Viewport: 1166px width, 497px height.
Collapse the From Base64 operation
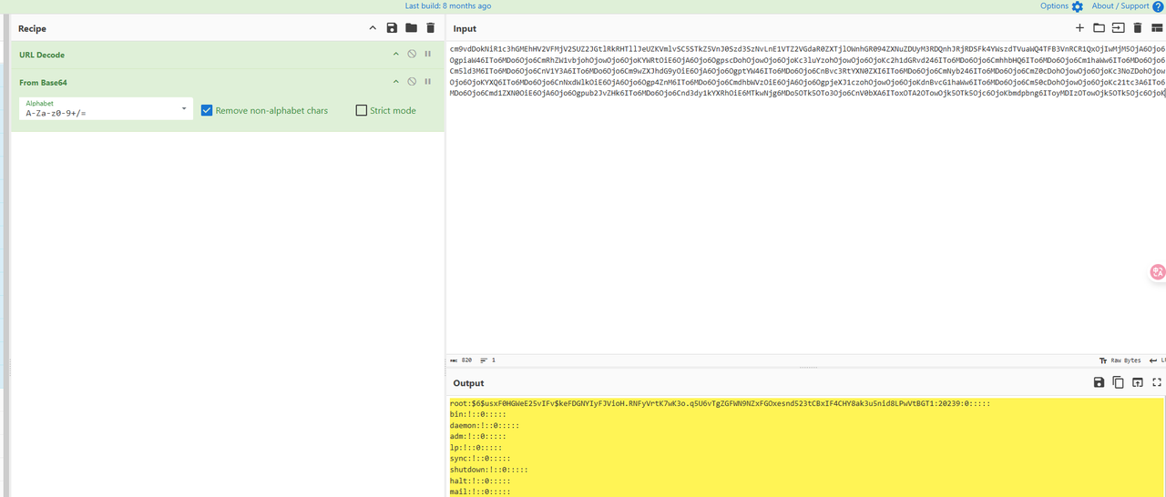click(396, 82)
